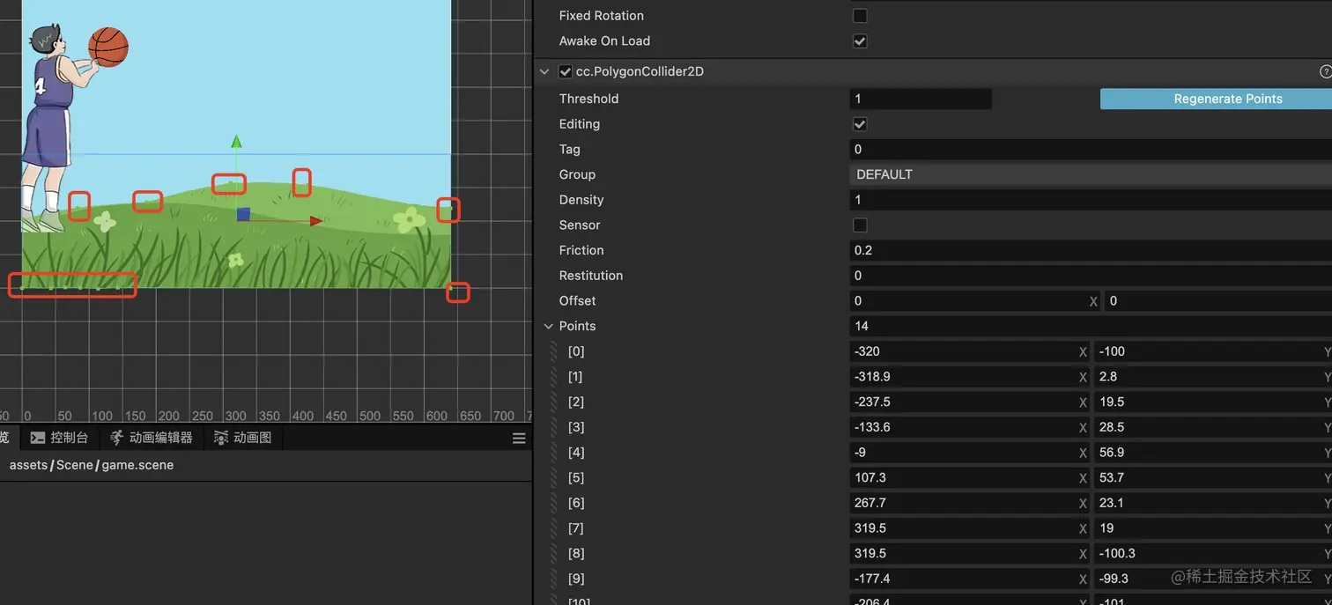The height and width of the screenshot is (605, 1332).
Task: Grab the red X-axis gizmo arrow
Action: [x=315, y=221]
